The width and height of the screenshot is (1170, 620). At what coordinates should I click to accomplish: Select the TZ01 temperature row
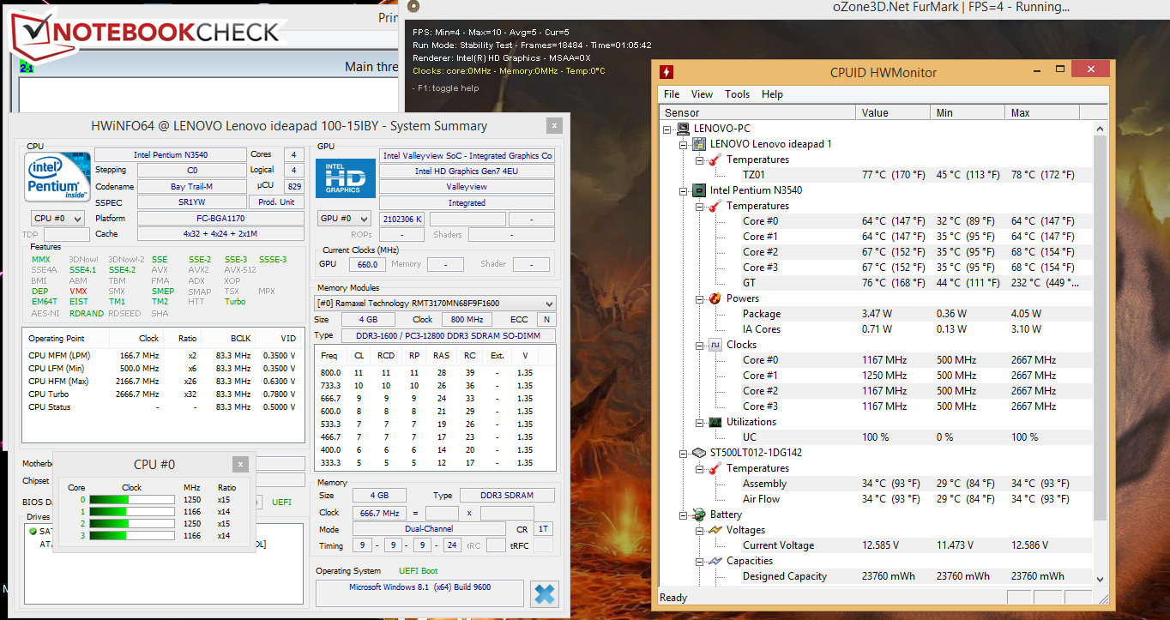coord(875,175)
